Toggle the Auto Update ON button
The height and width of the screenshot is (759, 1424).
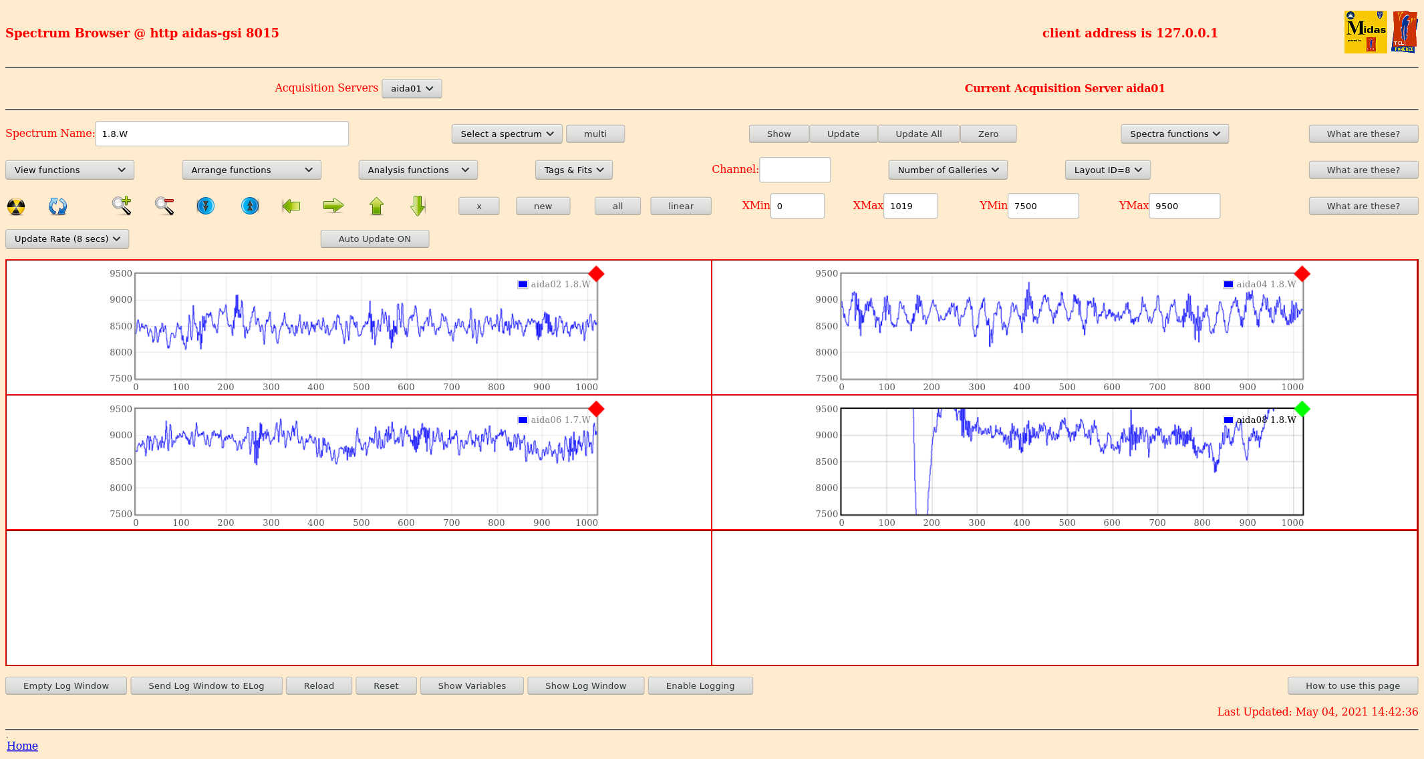pos(374,239)
